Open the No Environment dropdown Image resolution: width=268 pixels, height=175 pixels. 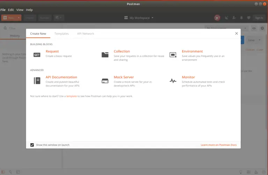(x=226, y=28)
